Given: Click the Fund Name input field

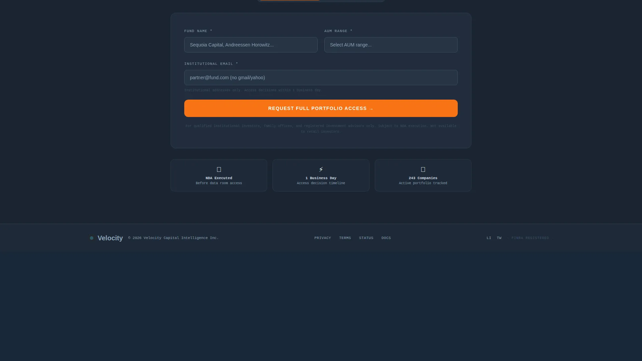Looking at the screenshot, I should click(251, 45).
